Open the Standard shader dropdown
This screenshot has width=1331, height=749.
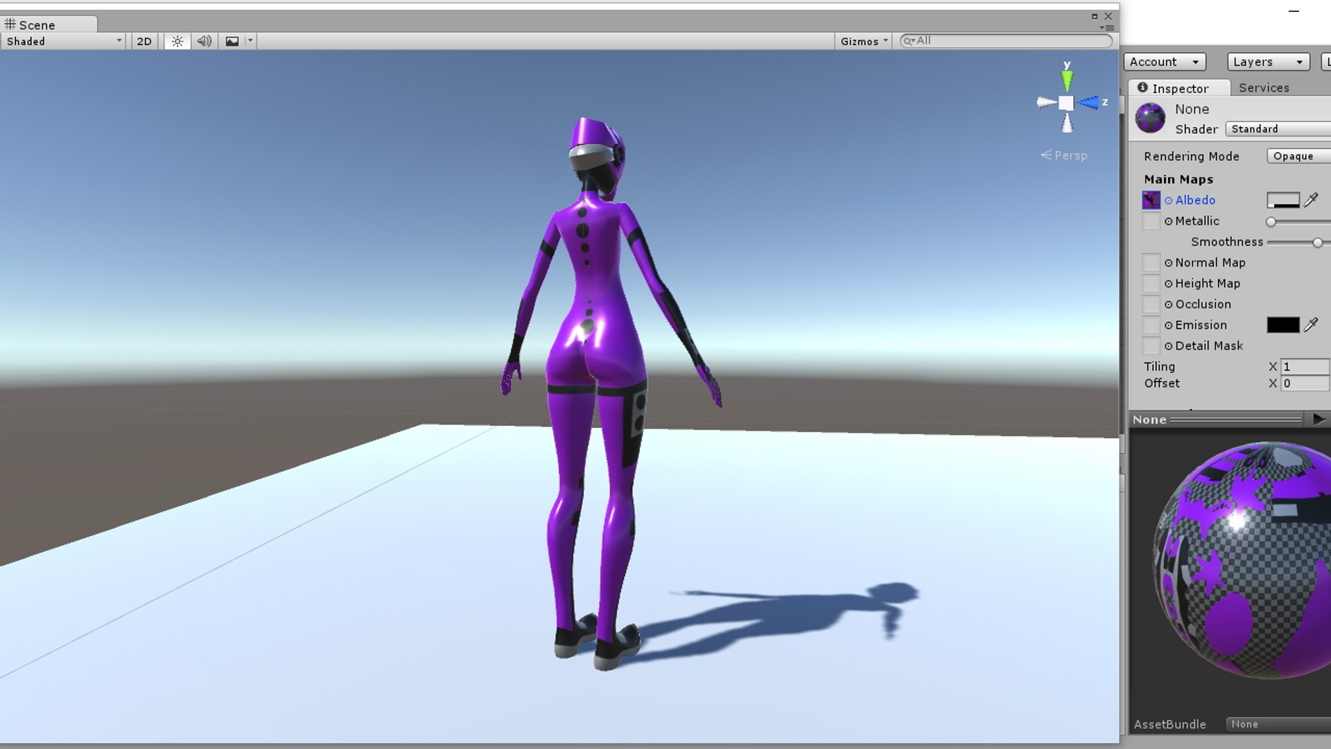[x=1278, y=129]
